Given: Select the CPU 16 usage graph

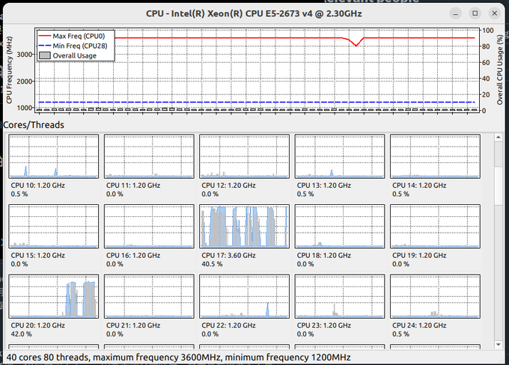Looking at the screenshot, I should click(149, 227).
